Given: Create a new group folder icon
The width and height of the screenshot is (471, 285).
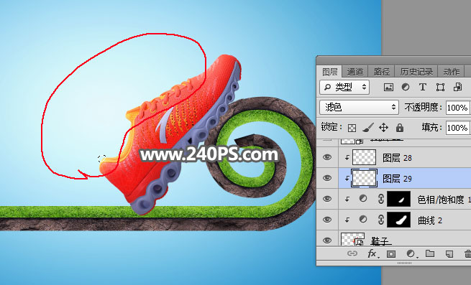Looking at the screenshot, I should (x=430, y=254).
